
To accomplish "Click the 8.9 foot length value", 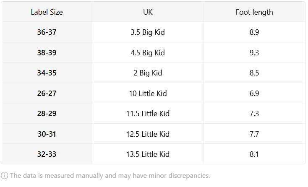I will click(254, 32).
